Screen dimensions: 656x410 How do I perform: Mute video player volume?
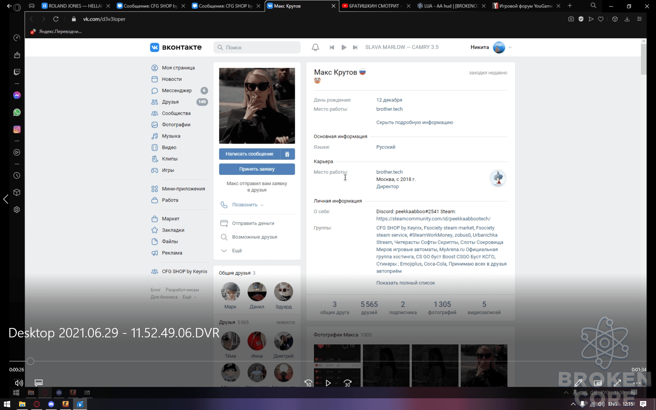click(19, 383)
